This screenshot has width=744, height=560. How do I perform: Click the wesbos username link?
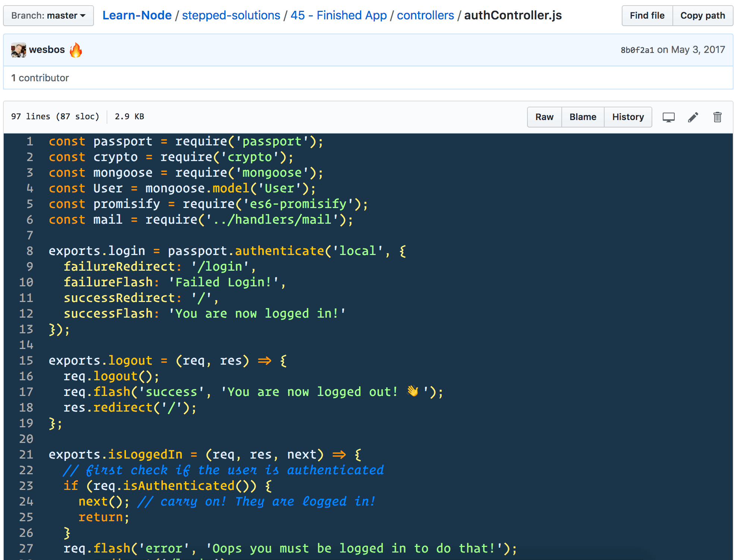tap(47, 49)
